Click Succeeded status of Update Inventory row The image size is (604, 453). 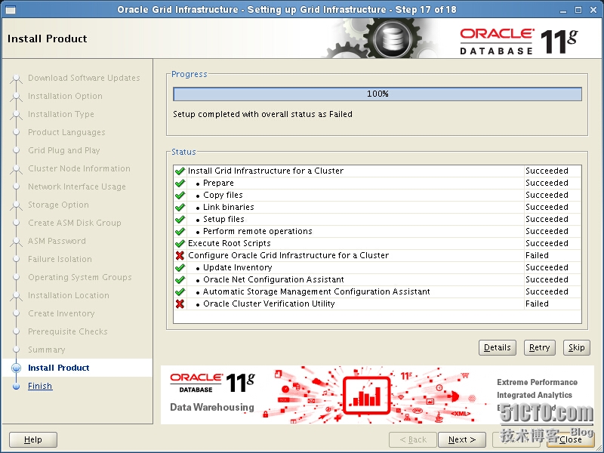click(547, 268)
